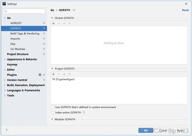Click the Cancel button

(163, 130)
